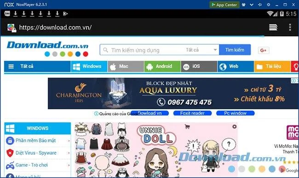Click the NoxPlayer pin window icon
This screenshot has width=299, height=178.
pyautogui.click(x=260, y=5)
